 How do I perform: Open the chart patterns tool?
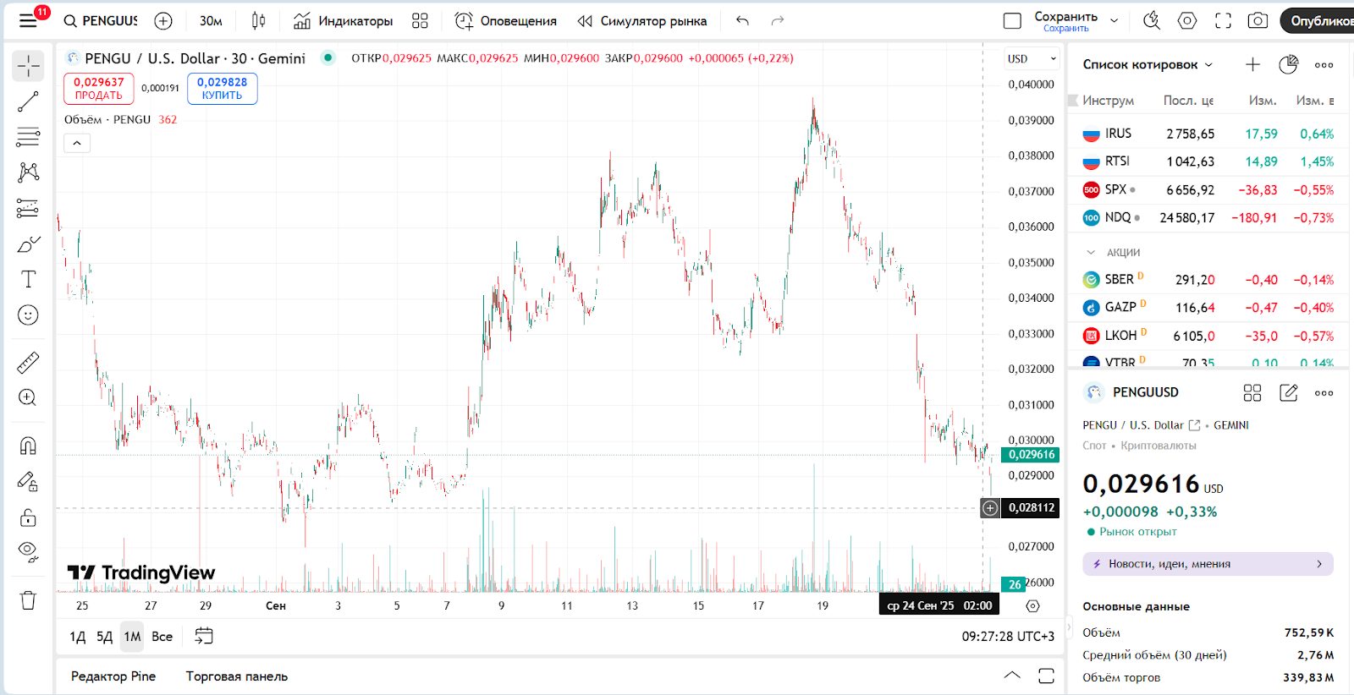(x=28, y=172)
